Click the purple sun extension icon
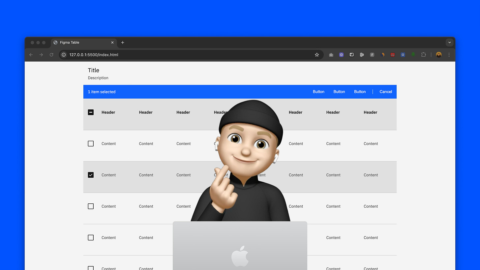This screenshot has width=480, height=270. click(341, 55)
